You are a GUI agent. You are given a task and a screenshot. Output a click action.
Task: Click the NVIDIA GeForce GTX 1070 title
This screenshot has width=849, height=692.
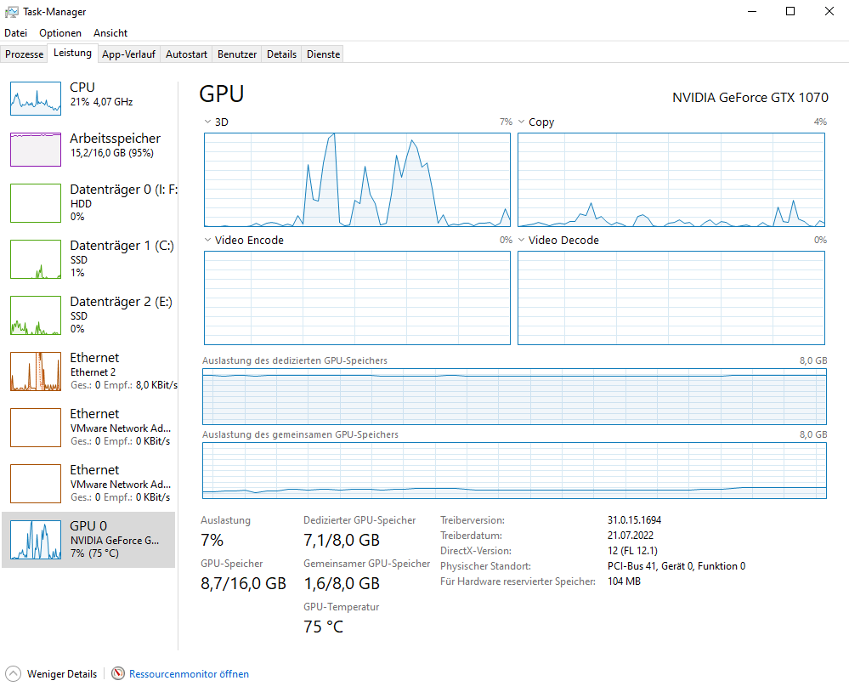tap(750, 98)
